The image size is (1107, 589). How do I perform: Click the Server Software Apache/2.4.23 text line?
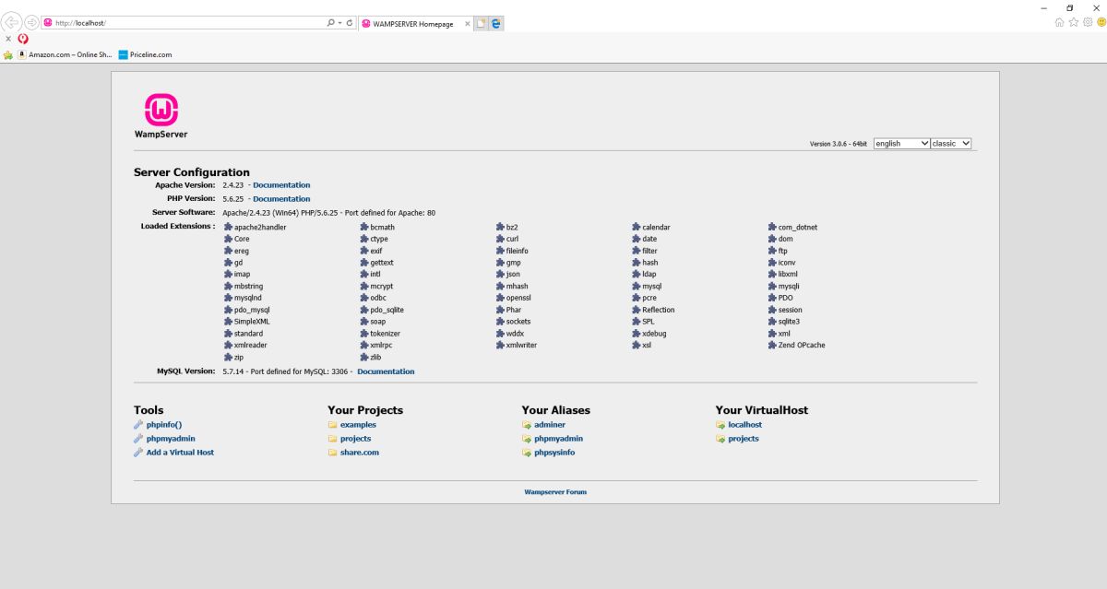point(328,213)
